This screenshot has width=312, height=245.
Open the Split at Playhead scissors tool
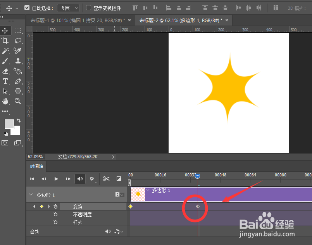106,179
